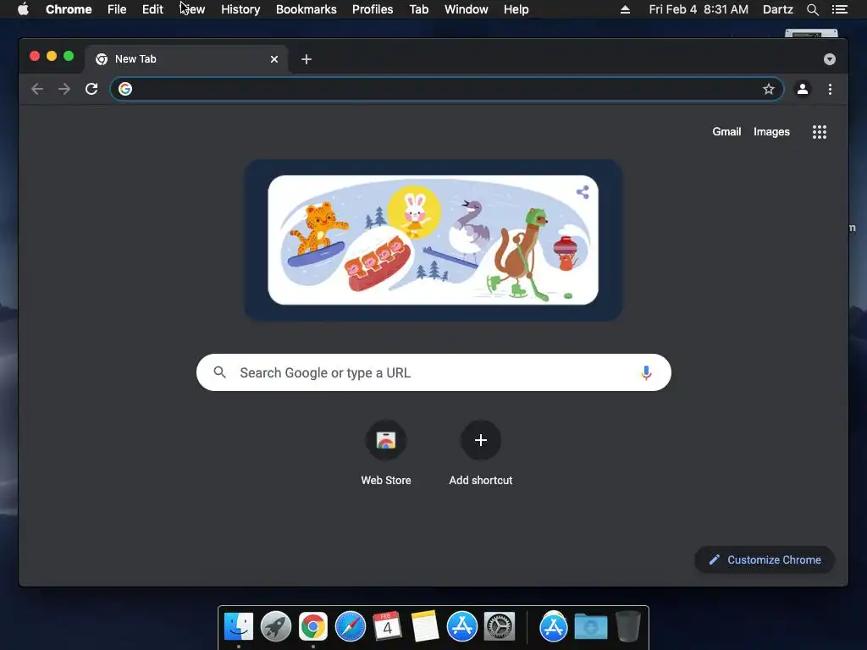867x650 pixels.
Task: Open Launchpad from the Dock
Action: point(276,627)
